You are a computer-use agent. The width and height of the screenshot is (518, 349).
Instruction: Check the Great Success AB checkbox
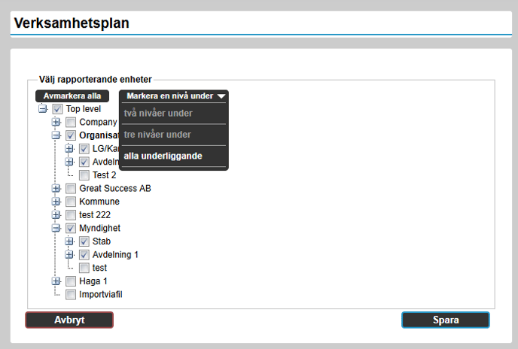pos(70,189)
